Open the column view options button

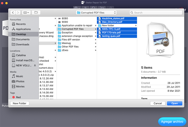pos(26,12)
